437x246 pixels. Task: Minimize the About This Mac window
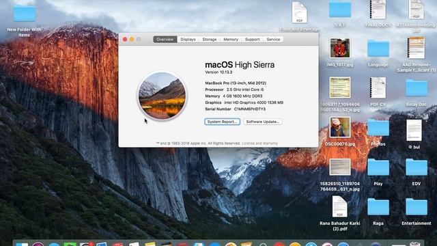pyautogui.click(x=132, y=40)
